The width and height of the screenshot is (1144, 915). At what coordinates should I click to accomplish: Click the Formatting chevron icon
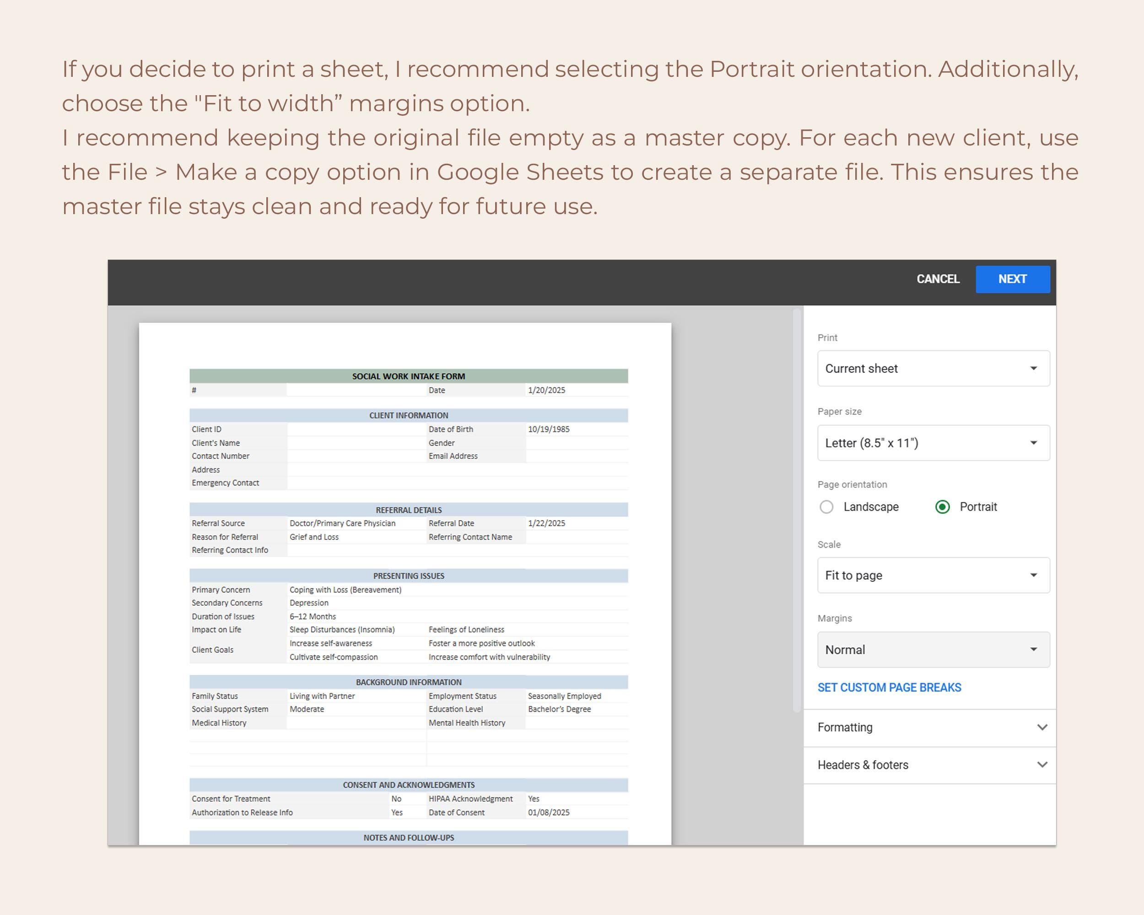tap(1043, 727)
